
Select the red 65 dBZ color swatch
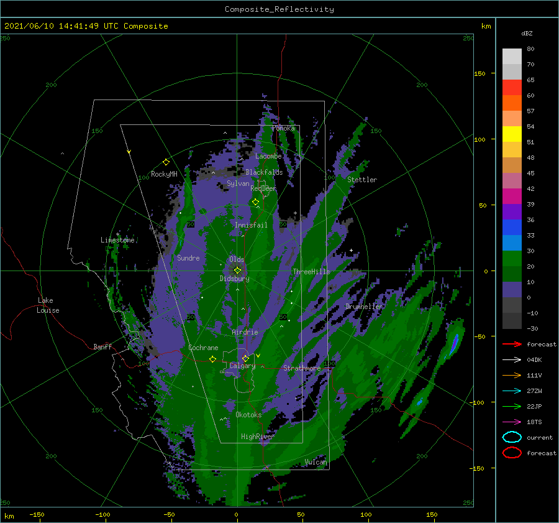pyautogui.click(x=512, y=87)
